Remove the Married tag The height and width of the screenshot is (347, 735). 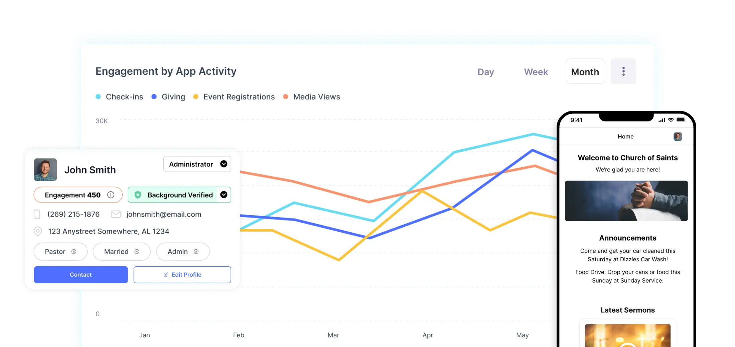(x=137, y=252)
